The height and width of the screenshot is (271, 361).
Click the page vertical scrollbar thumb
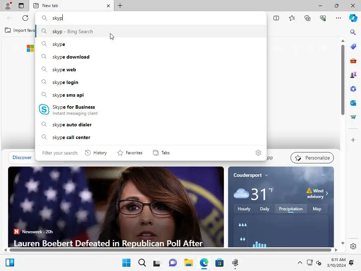pyautogui.click(x=343, y=80)
